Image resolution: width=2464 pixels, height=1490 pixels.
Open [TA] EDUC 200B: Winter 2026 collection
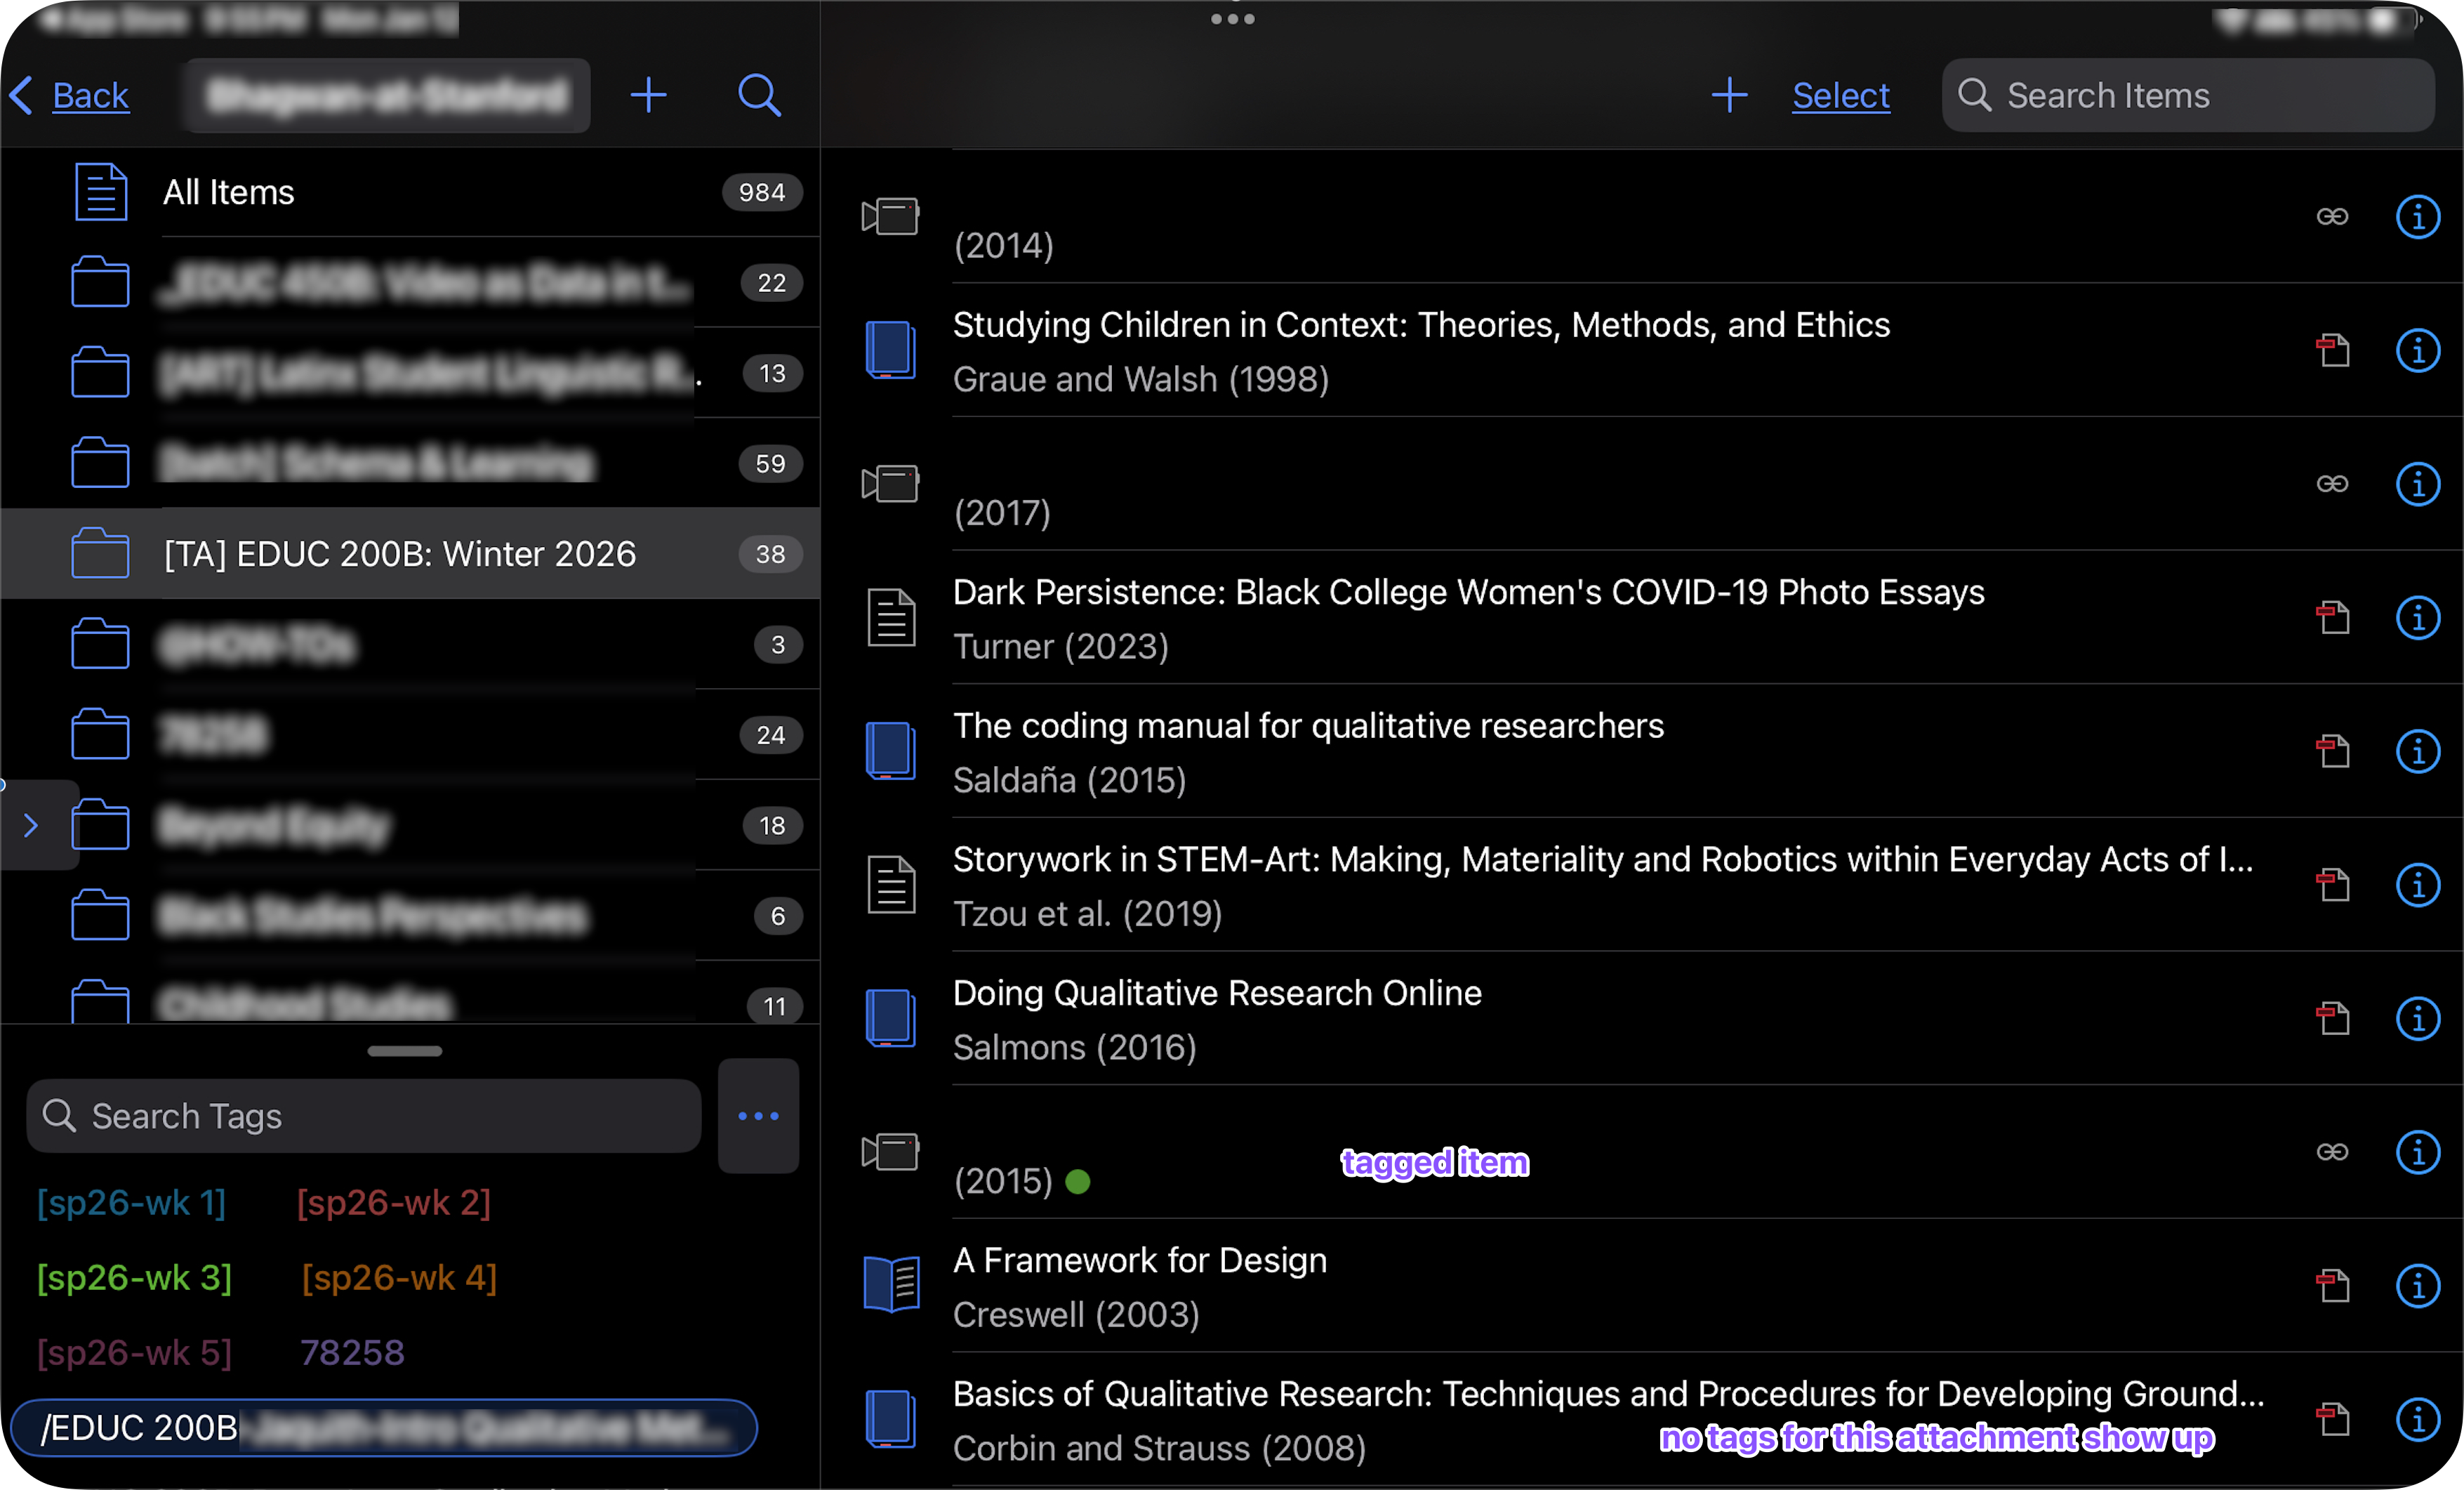399,553
